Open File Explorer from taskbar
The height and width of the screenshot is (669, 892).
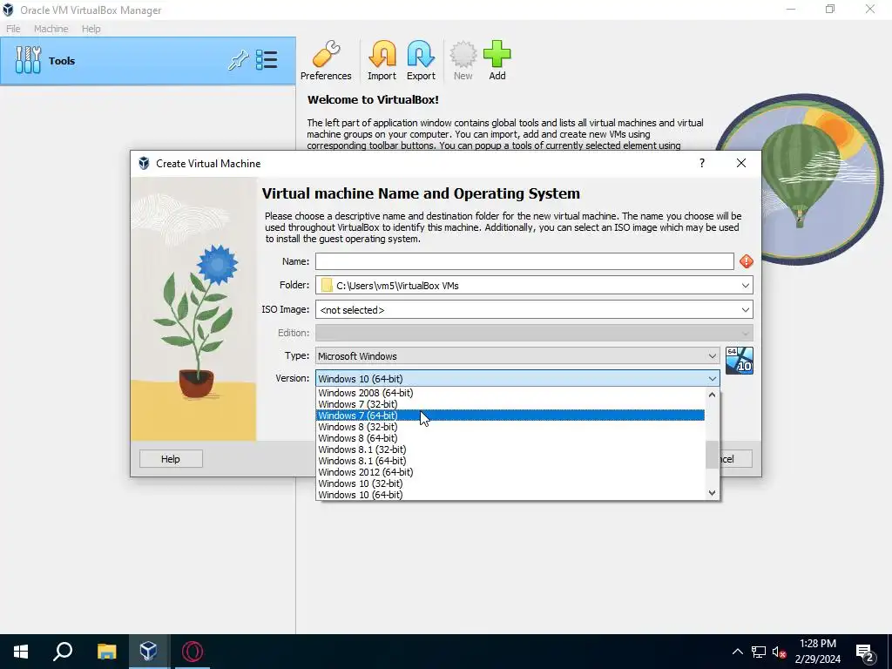[106, 652]
